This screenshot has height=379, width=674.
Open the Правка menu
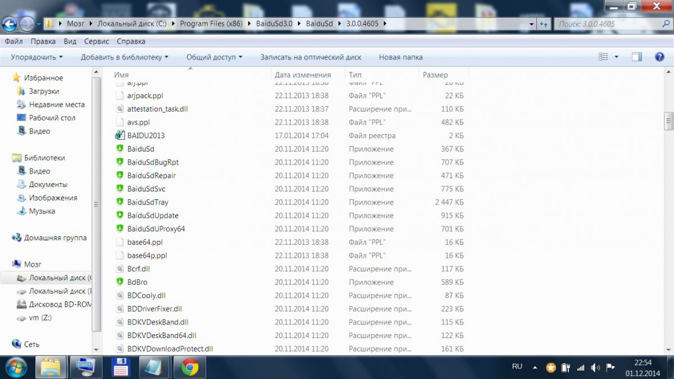(x=43, y=42)
